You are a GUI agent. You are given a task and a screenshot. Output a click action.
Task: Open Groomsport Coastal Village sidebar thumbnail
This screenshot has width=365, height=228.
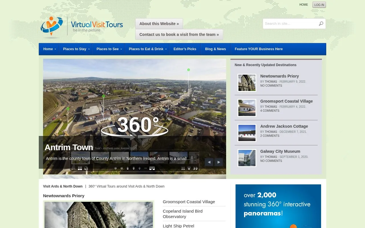pyautogui.click(x=247, y=108)
